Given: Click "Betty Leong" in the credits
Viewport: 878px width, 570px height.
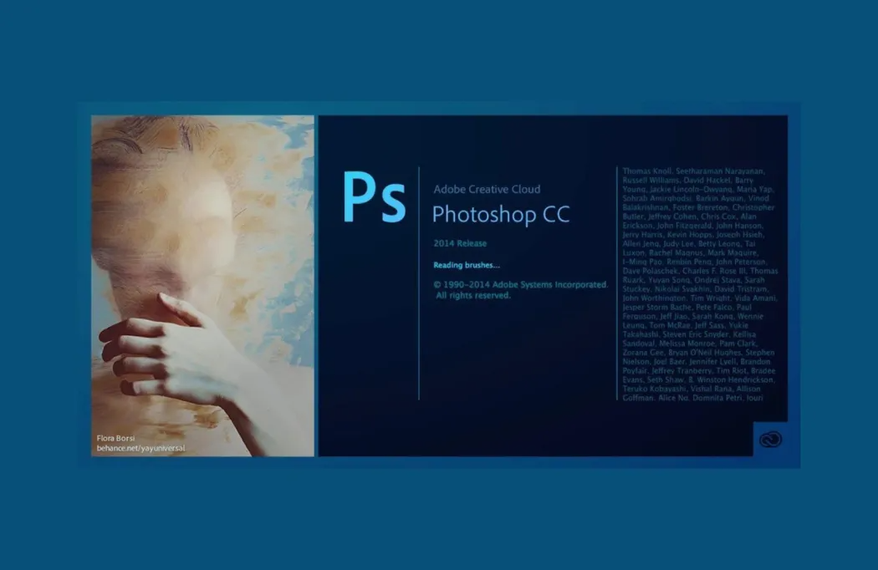Looking at the screenshot, I should pyautogui.click(x=719, y=243).
